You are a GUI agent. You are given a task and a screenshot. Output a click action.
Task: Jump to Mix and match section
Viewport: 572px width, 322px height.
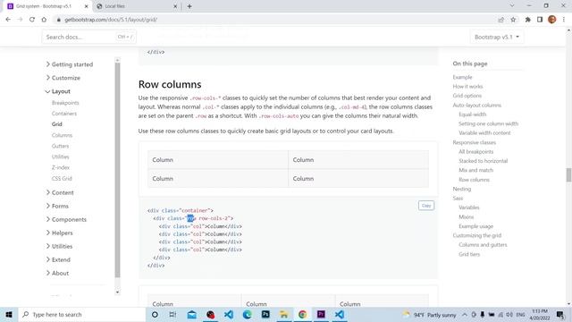[475, 170]
